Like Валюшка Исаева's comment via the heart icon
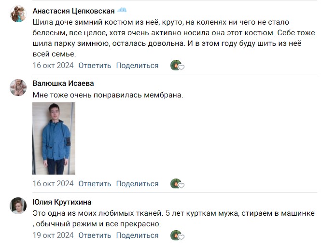The height and width of the screenshot is (249, 322). (x=181, y=185)
